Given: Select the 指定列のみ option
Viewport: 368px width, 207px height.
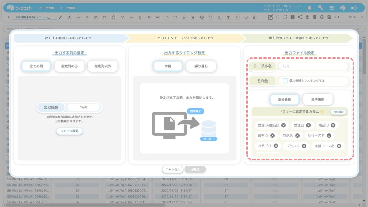Looking at the screenshot, I should click(69, 66).
